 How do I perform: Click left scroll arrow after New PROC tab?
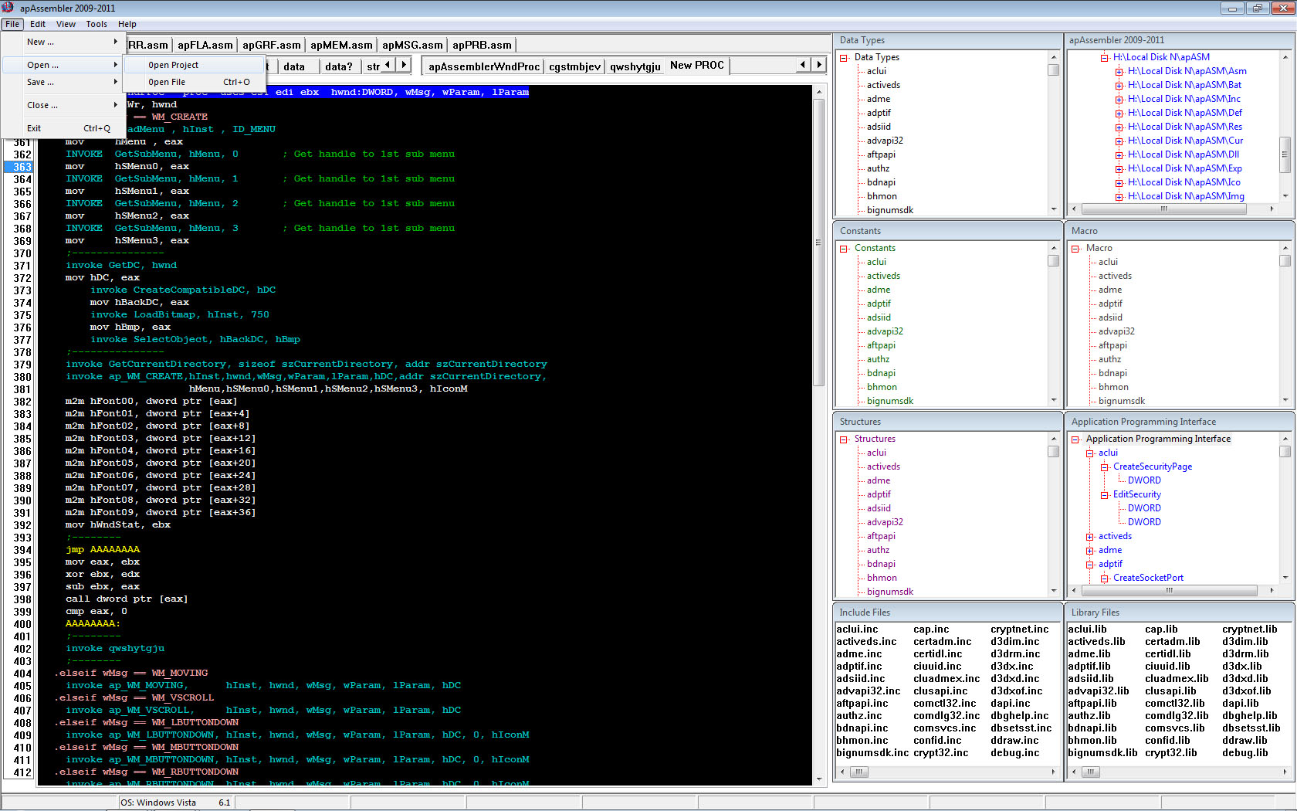(803, 65)
